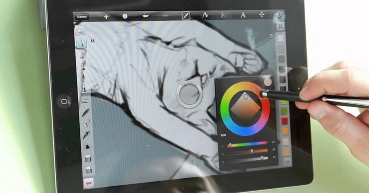Tap the red arrow button at bottom left
The height and width of the screenshot is (193, 369).
point(89,183)
